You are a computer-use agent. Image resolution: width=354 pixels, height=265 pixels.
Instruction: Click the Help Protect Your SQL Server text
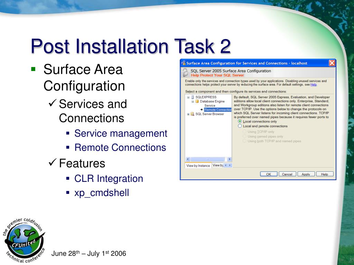pos(217,75)
